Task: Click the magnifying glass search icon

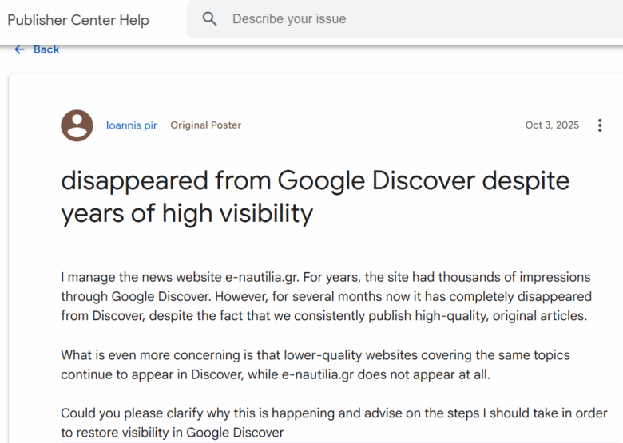Action: tap(210, 19)
